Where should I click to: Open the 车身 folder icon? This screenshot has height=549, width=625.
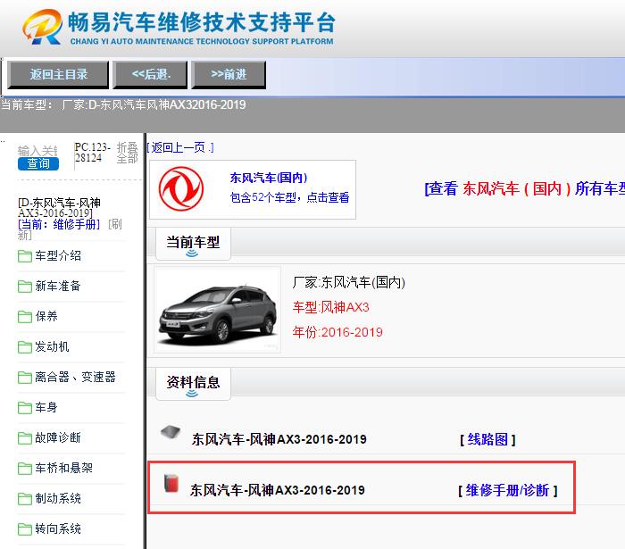pos(25,408)
